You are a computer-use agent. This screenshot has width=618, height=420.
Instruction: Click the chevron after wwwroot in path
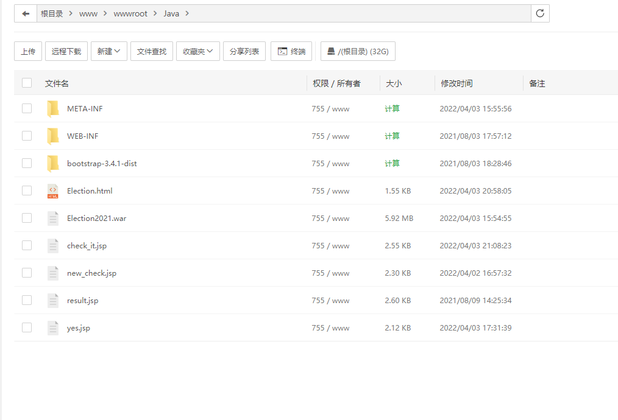(x=155, y=13)
